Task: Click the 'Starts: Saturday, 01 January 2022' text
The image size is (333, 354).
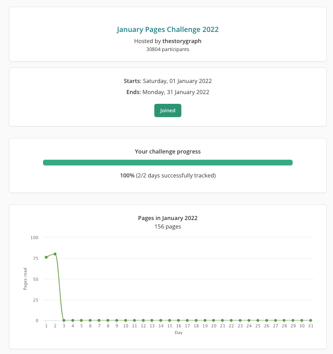Action: pyautogui.click(x=168, y=81)
